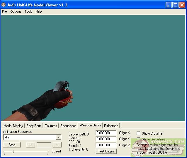Click the 'Sequence#: 0' text
This screenshot has width=187, height=158.
79,134
